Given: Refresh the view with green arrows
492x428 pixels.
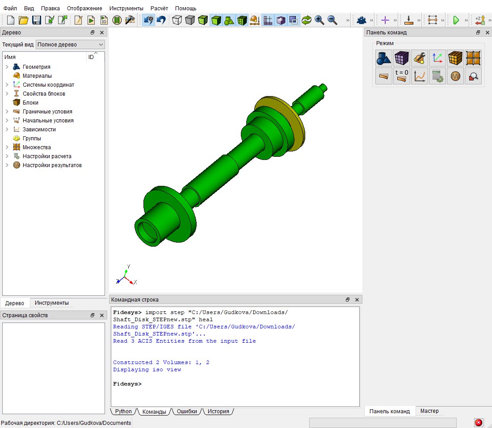Looking at the screenshot, I should pyautogui.click(x=306, y=21).
